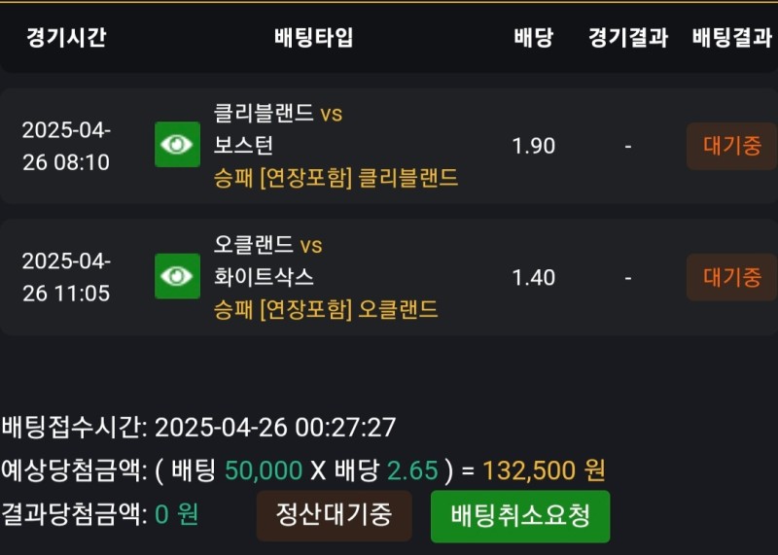Click the 1.90 odds value

(533, 146)
